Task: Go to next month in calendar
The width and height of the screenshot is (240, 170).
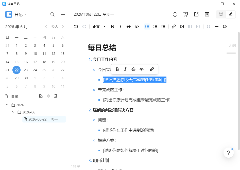Action: (x=63, y=27)
